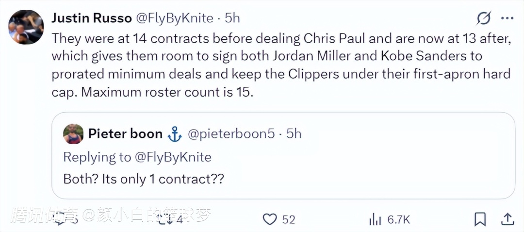
Task: Click the Justin Russo display name
Action: tap(91, 18)
